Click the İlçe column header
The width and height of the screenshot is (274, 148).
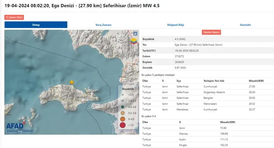[178, 81]
